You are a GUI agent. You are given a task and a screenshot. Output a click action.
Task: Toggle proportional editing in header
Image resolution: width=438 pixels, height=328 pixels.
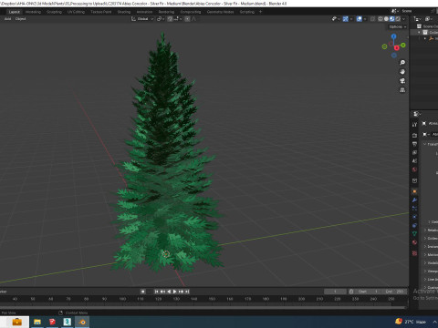point(187,19)
